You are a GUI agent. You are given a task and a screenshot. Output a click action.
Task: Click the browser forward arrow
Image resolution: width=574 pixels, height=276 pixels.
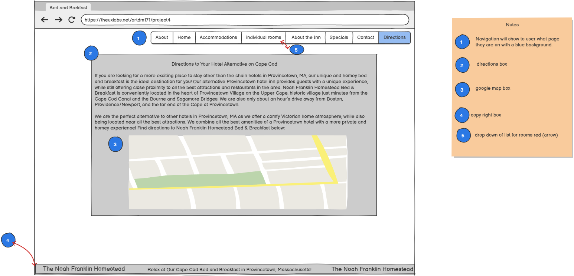click(x=58, y=20)
